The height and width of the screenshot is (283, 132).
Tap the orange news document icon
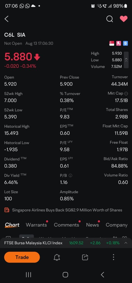(7, 210)
